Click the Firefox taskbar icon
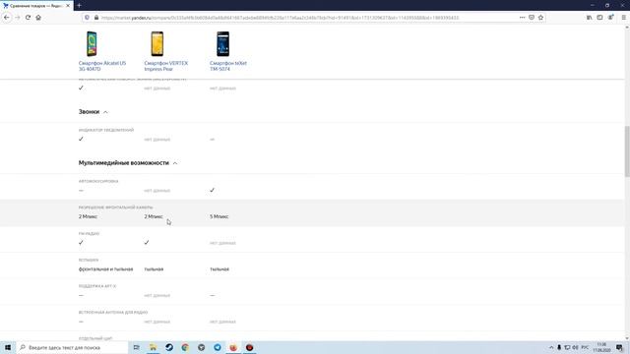This screenshot has height=354, width=630. [x=233, y=347]
